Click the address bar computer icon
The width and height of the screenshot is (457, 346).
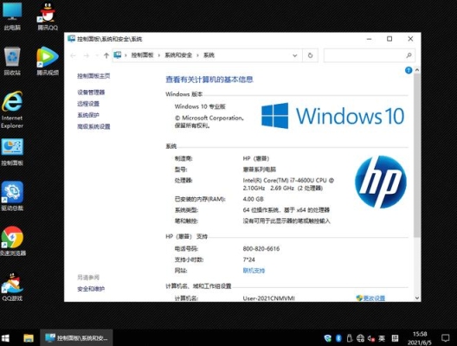pos(118,54)
